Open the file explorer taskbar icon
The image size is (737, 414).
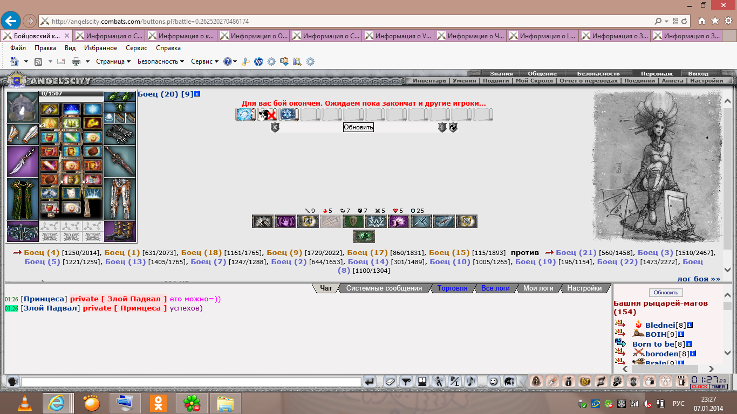(x=225, y=403)
